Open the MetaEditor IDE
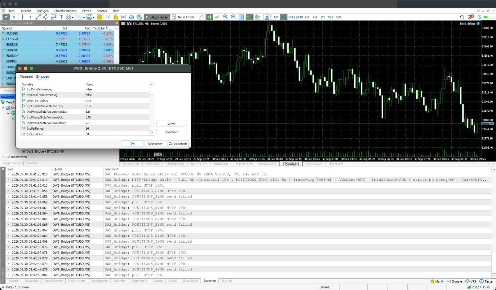 [108, 17]
